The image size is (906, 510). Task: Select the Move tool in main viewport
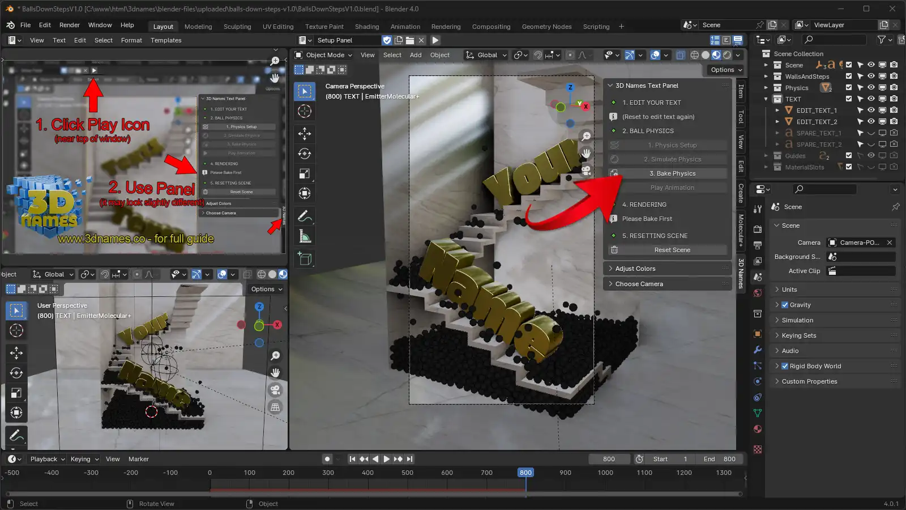click(x=305, y=134)
